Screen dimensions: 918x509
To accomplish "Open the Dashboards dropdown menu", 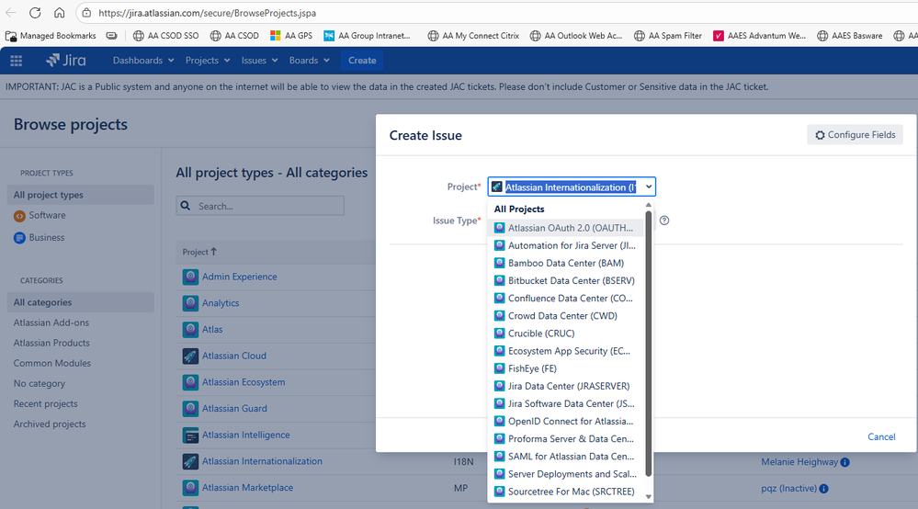I will tap(143, 61).
